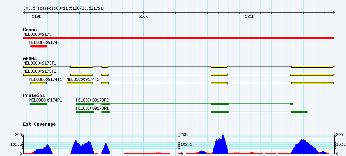
Task: Click the double-humped blue EST coverage peak
Action: coord(82,148)
